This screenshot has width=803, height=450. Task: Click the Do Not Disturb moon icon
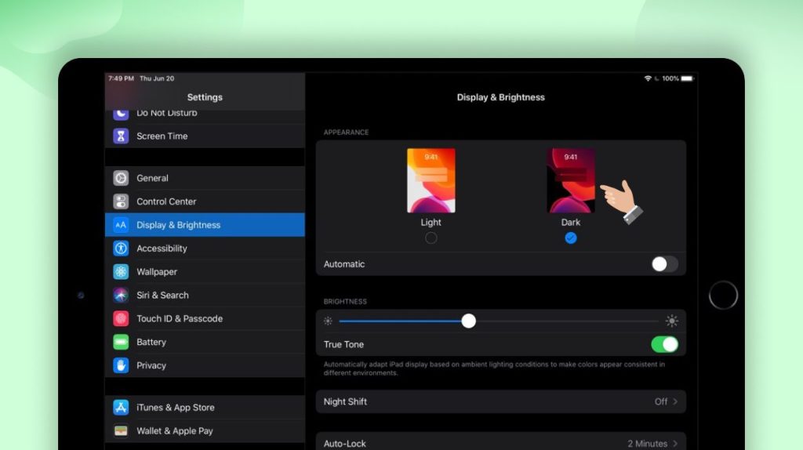(121, 114)
